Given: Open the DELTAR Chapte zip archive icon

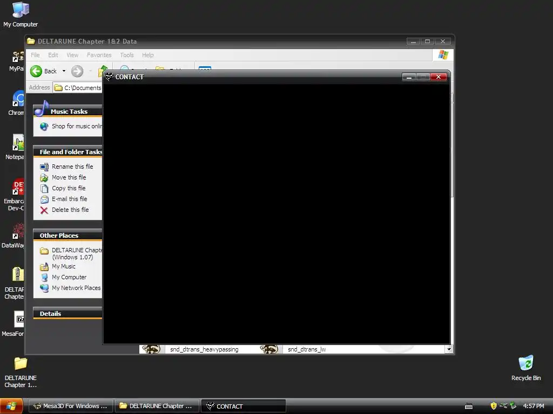Looking at the screenshot, I should 18,274.
